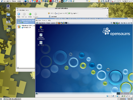The width and height of the screenshot is (133, 100).
Task: Open guest System menu in OpenSolaris
Action: 53,23
